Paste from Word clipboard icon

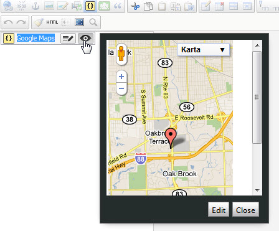coord(189,6)
